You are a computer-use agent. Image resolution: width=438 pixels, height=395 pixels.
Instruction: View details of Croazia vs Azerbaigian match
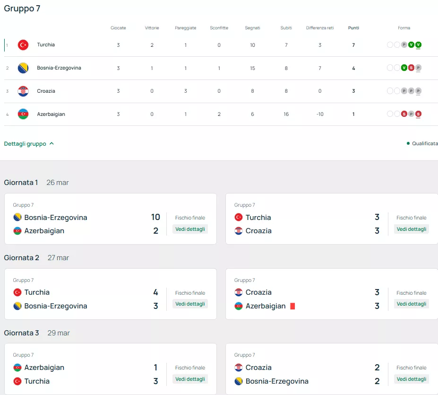(x=412, y=304)
